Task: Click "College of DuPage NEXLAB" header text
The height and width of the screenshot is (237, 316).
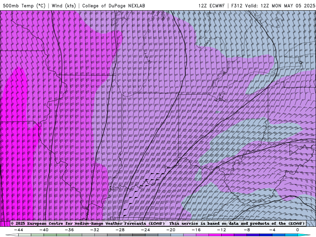Action: [113, 6]
